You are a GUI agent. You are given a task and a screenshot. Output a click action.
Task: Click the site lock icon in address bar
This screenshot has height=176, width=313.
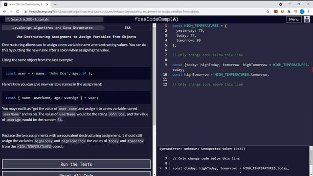25,12
